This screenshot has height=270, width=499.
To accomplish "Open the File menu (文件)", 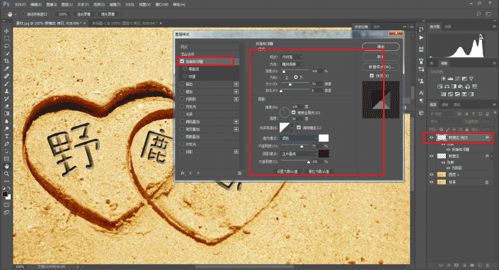I will pos(21,4).
